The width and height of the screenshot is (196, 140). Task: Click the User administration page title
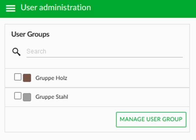(x=56, y=7)
